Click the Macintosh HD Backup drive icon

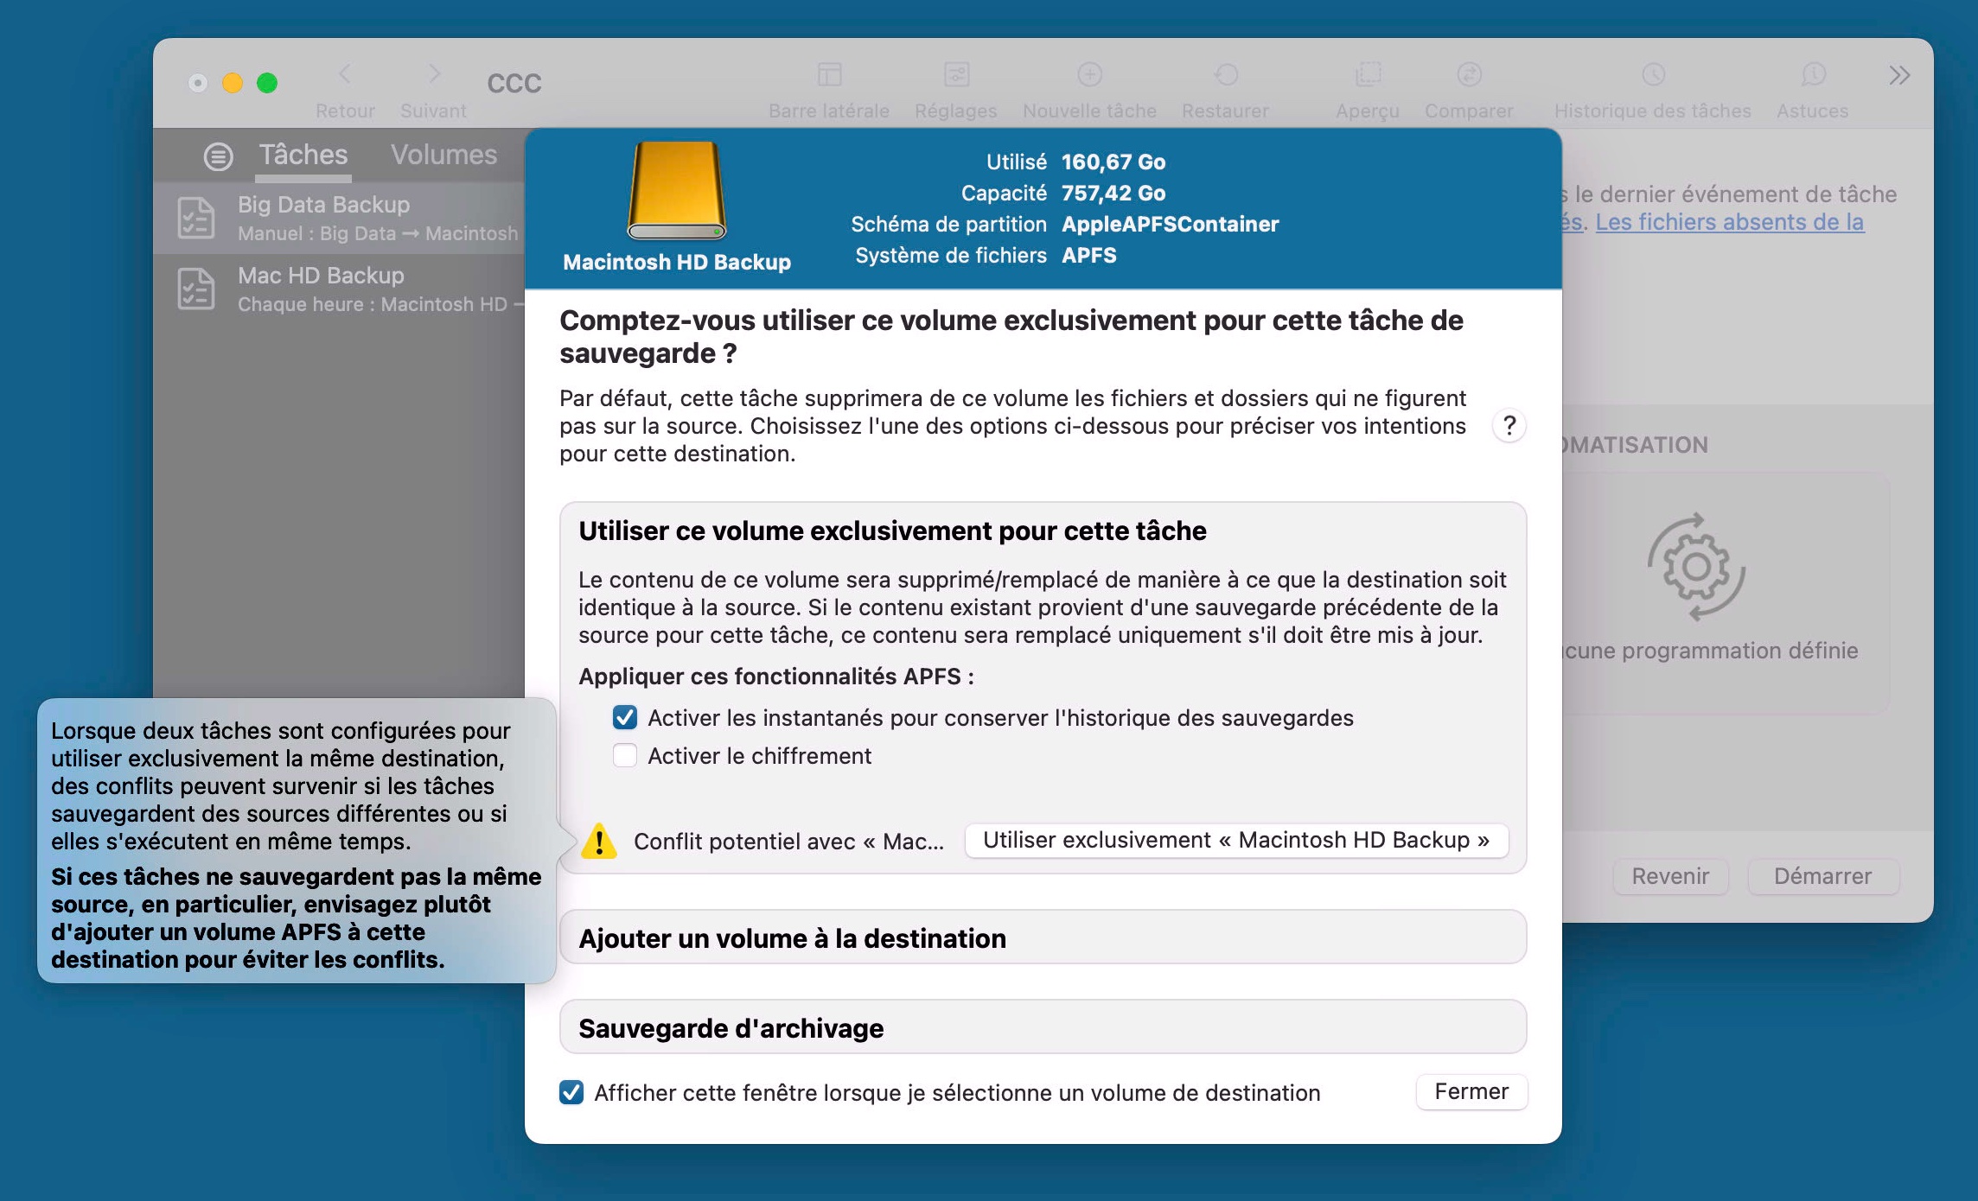(x=677, y=191)
